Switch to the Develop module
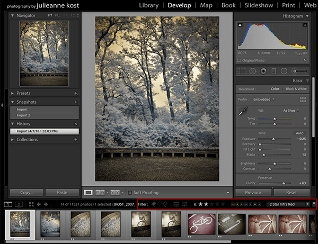Viewport: 318px width, 244px height. point(179,5)
